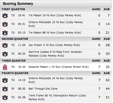Click Auburn logo beside 10:41 first quarter touchdown
The height and width of the screenshot is (103, 113).
click(5, 15)
